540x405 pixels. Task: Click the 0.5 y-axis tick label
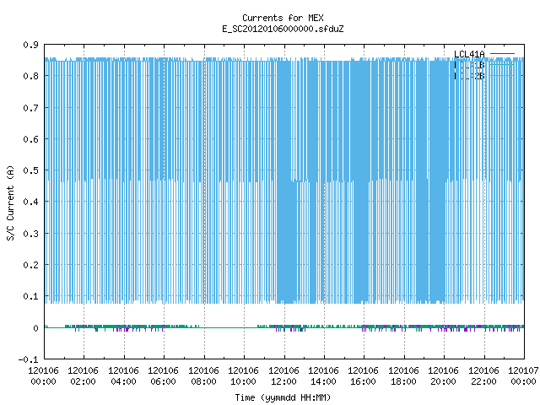(30, 170)
